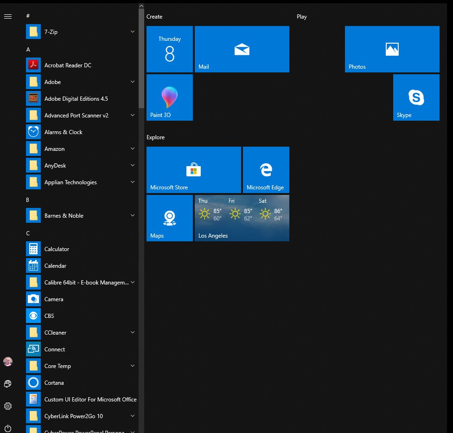The width and height of the screenshot is (453, 433).
Task: Open the Mail tile
Action: (242, 49)
